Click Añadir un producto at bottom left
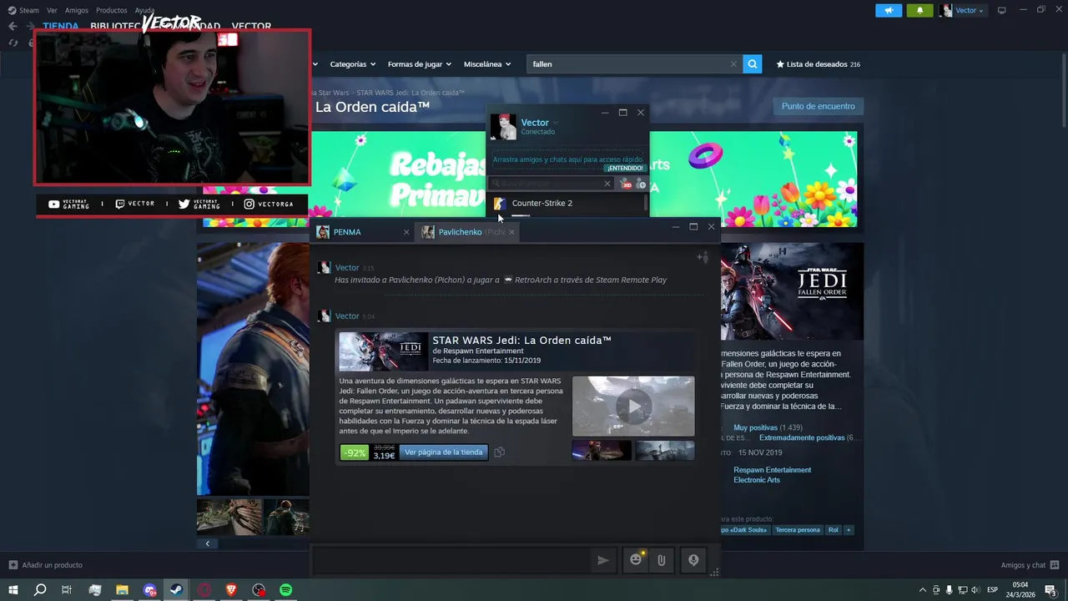The width and height of the screenshot is (1068, 601). coord(45,565)
